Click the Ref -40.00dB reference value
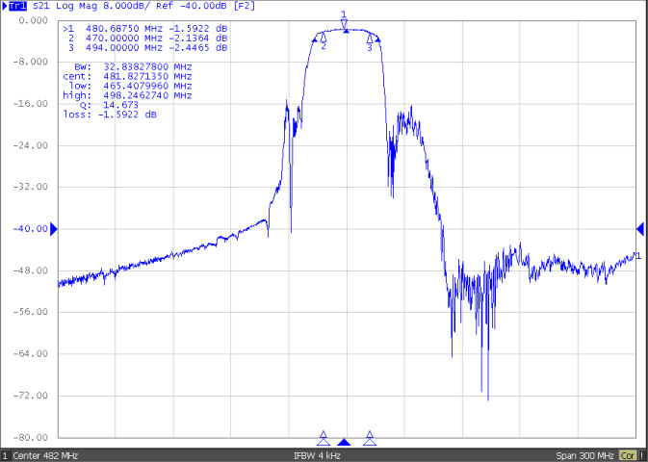The width and height of the screenshot is (648, 462). tap(193, 7)
